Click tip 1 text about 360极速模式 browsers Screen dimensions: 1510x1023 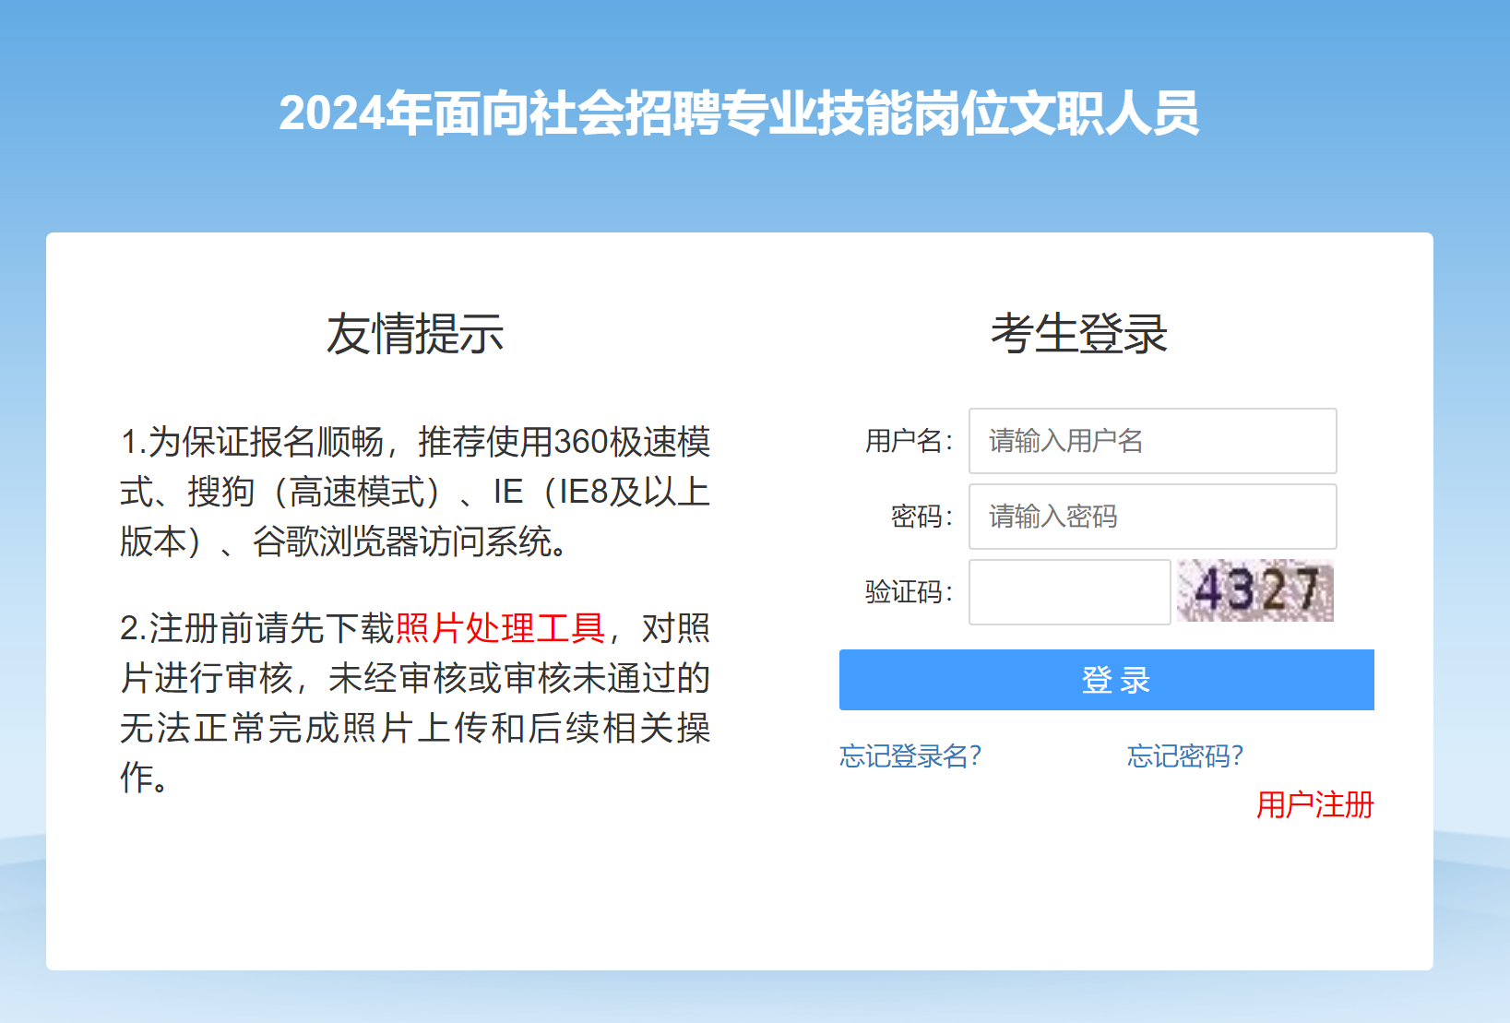coord(415,492)
